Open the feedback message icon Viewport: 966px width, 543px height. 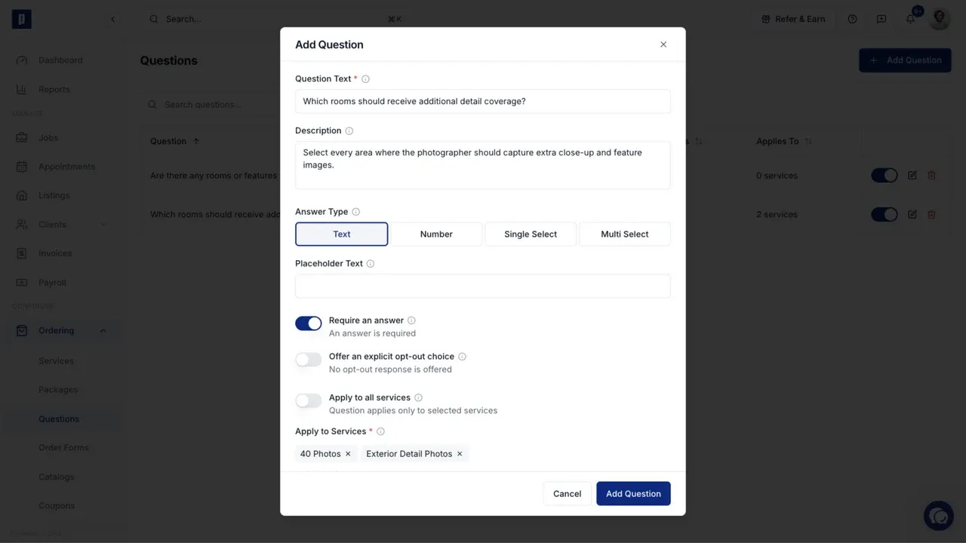click(x=881, y=19)
